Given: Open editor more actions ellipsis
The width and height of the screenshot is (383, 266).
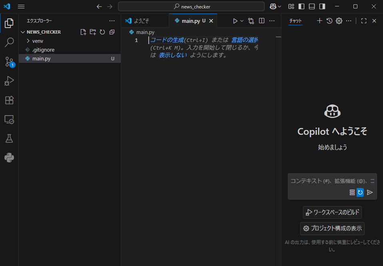Looking at the screenshot, I should tap(272, 21).
